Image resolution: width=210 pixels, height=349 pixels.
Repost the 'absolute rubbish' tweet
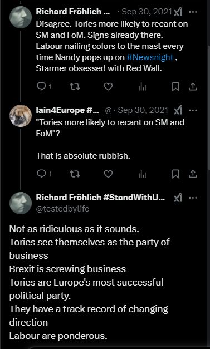[x=75, y=174]
